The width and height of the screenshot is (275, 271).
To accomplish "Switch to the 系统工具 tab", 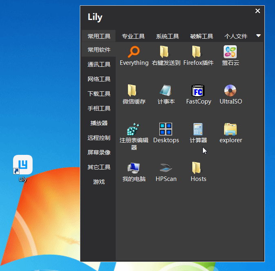I will click(167, 36).
